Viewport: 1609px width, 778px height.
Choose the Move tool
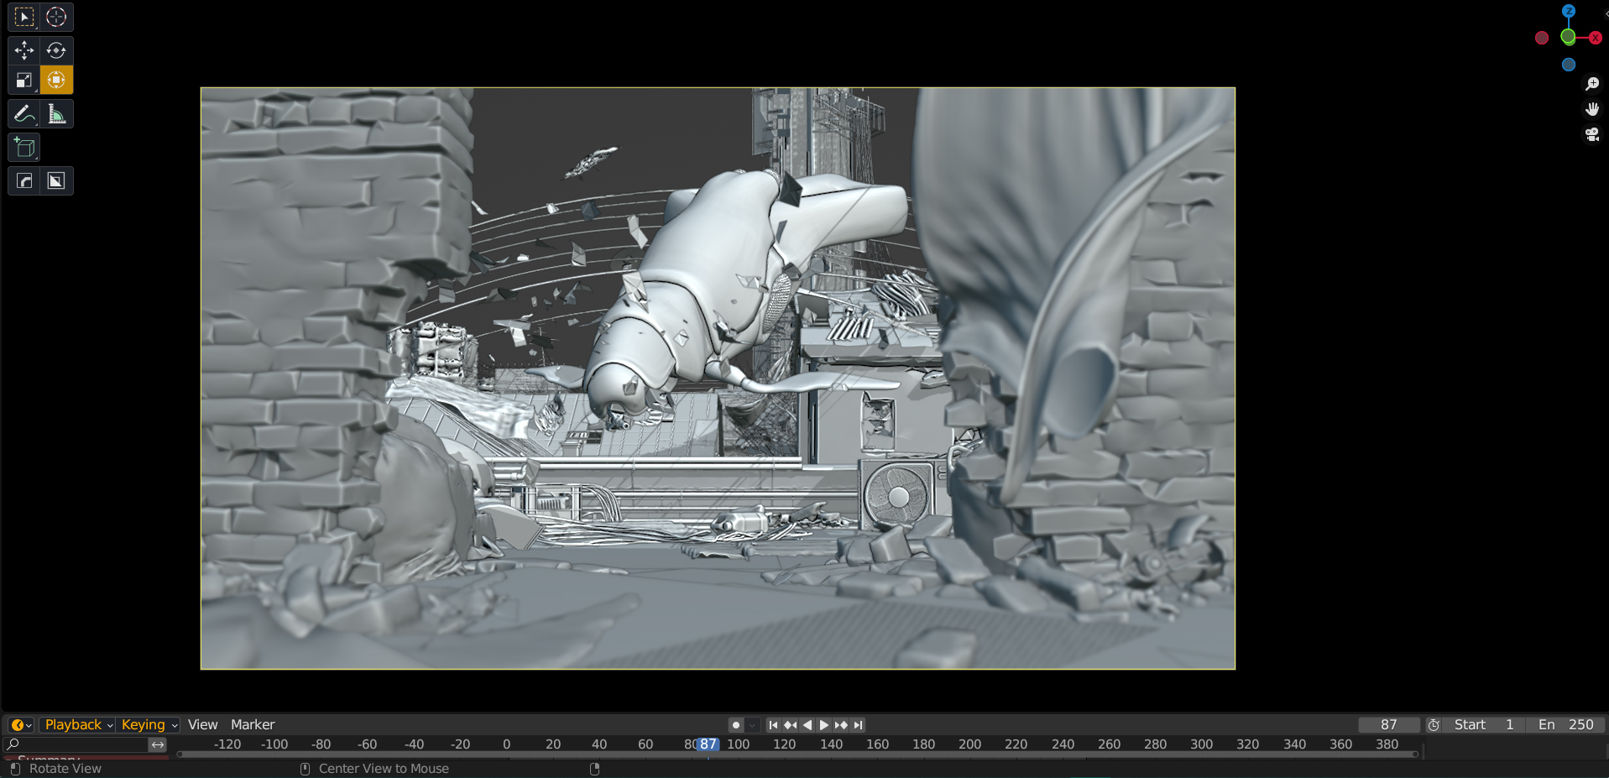24,50
